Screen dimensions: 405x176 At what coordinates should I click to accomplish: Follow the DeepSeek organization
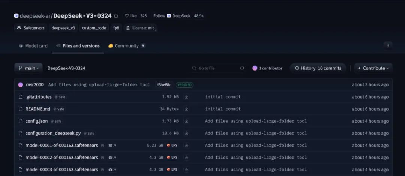[172, 16]
